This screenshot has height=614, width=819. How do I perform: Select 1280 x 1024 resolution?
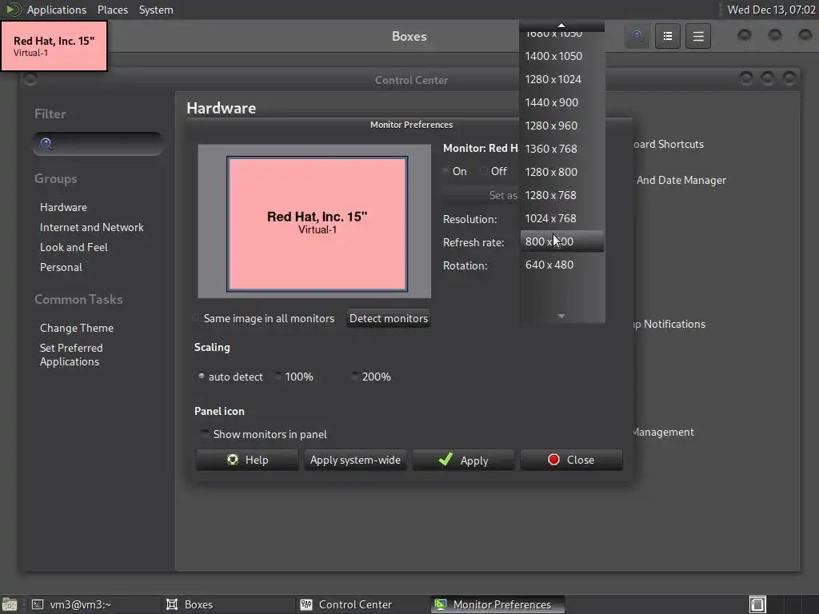pyautogui.click(x=562, y=79)
